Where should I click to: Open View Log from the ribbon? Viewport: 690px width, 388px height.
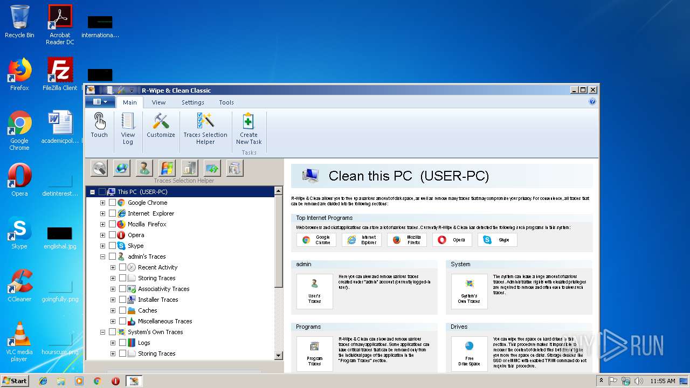coord(128,129)
